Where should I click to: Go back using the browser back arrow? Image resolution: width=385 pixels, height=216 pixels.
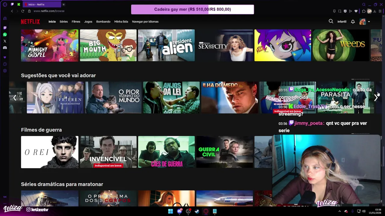tap(12, 11)
